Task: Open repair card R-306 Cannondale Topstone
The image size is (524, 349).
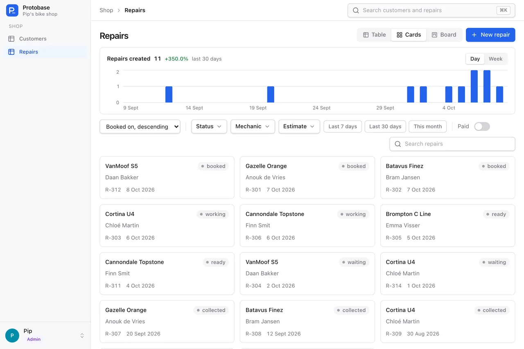Action: 307,225
